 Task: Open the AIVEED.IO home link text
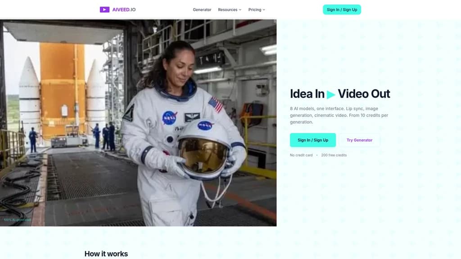[x=124, y=10]
